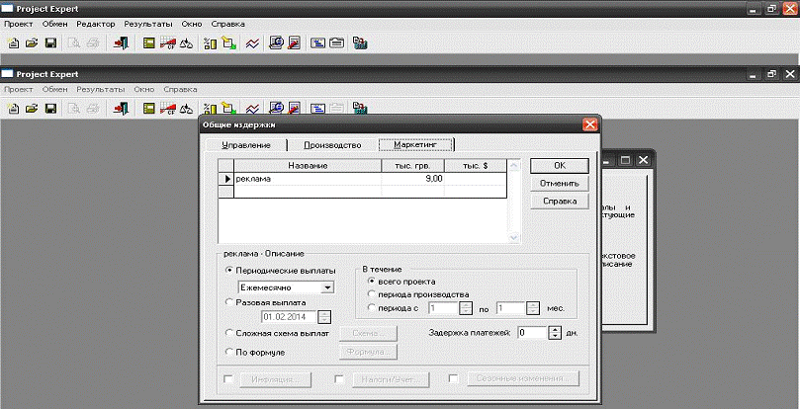Click the Open folder icon in top toolbar
Image resolution: width=800 pixels, height=409 pixels.
[31, 43]
